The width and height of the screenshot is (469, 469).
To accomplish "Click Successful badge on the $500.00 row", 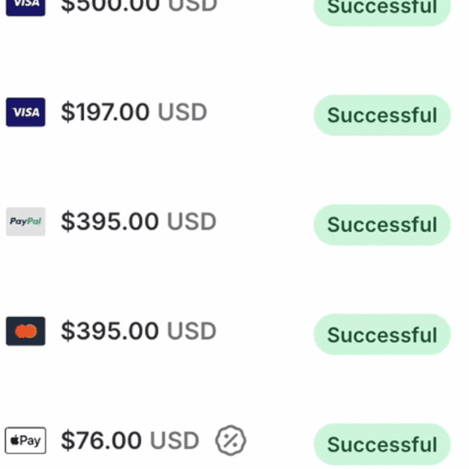I will 382,8.
